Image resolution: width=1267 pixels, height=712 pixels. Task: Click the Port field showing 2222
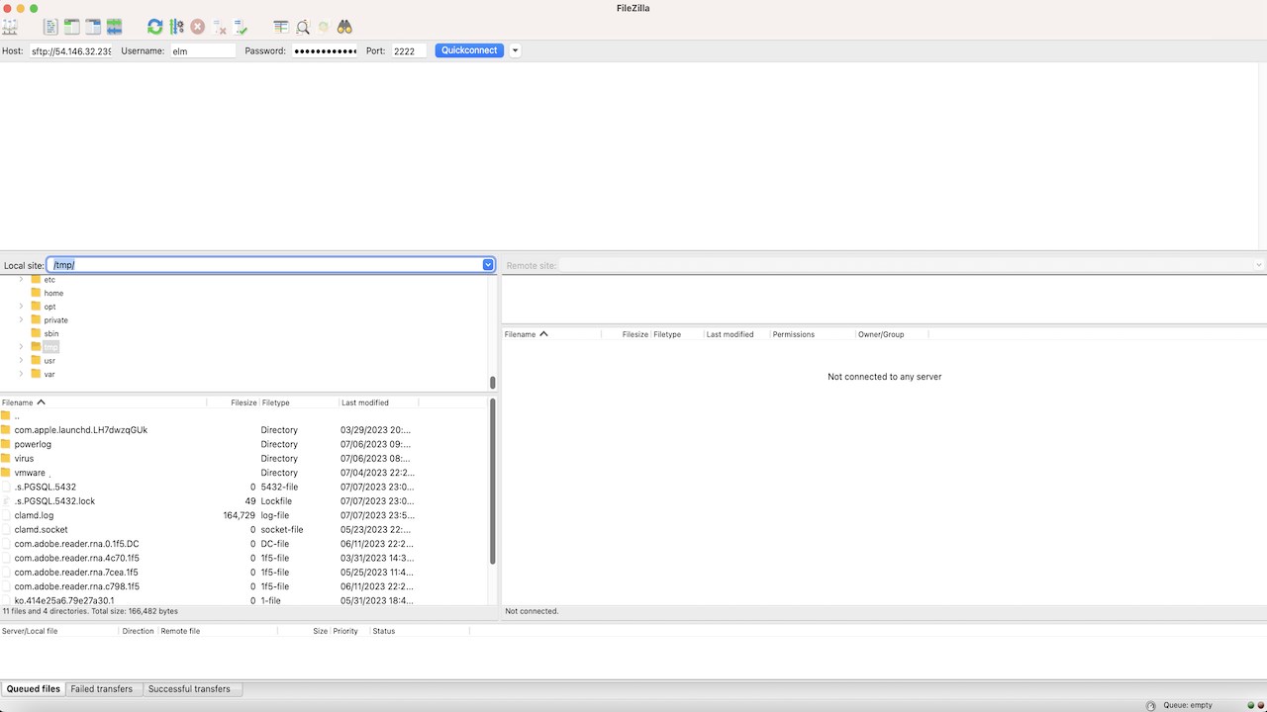(409, 50)
